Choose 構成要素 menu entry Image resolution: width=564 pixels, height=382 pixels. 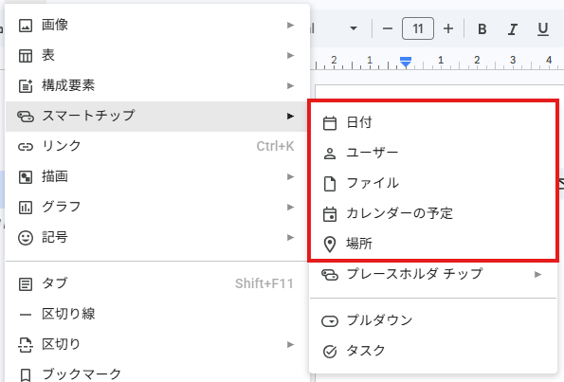[x=157, y=85]
